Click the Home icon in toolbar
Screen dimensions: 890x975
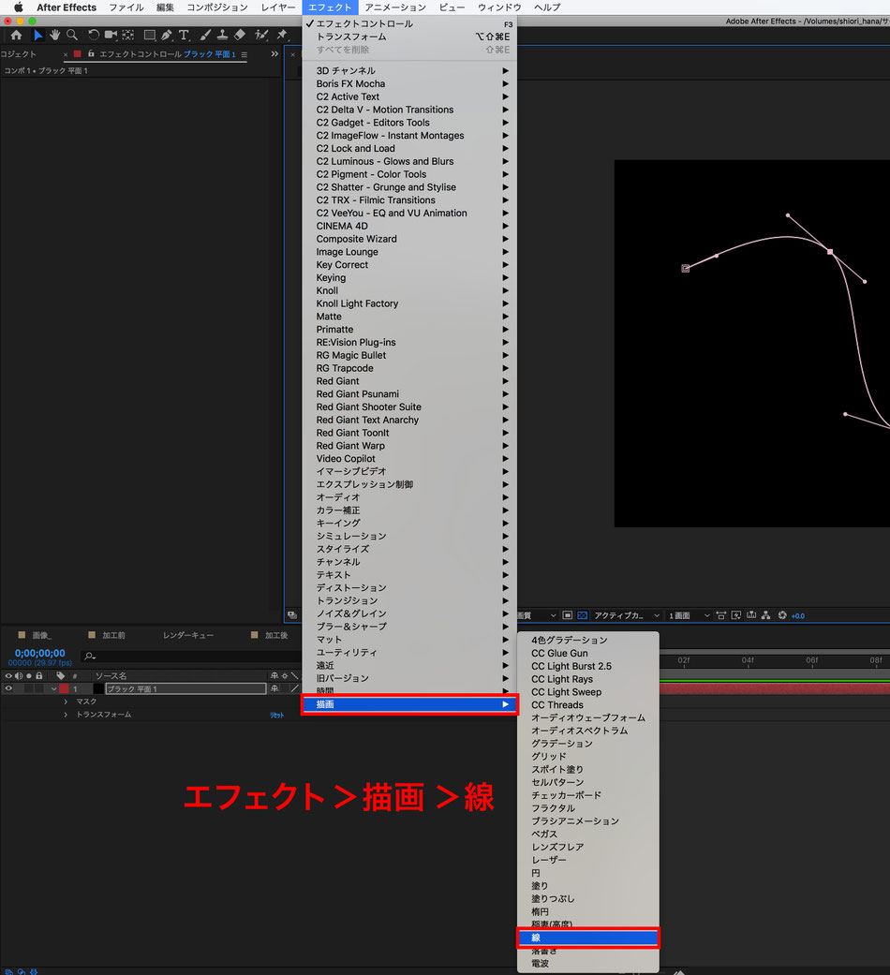[16, 35]
